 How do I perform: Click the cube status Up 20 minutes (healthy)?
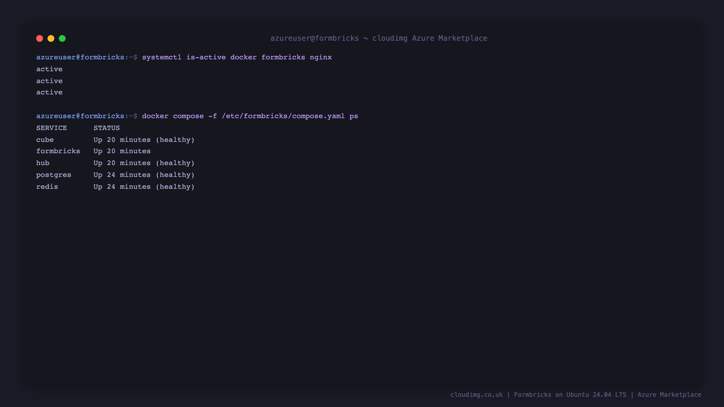pyautogui.click(x=144, y=140)
